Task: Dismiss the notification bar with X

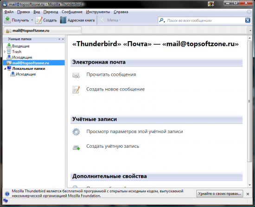Action: [x=248, y=194]
